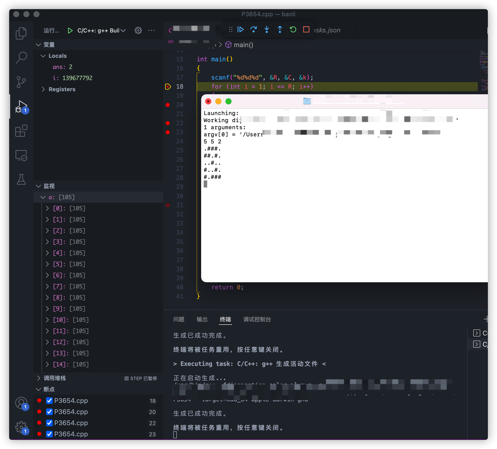497x449 pixels.
Task: Continue execution in debug toolbar
Action: point(240,30)
